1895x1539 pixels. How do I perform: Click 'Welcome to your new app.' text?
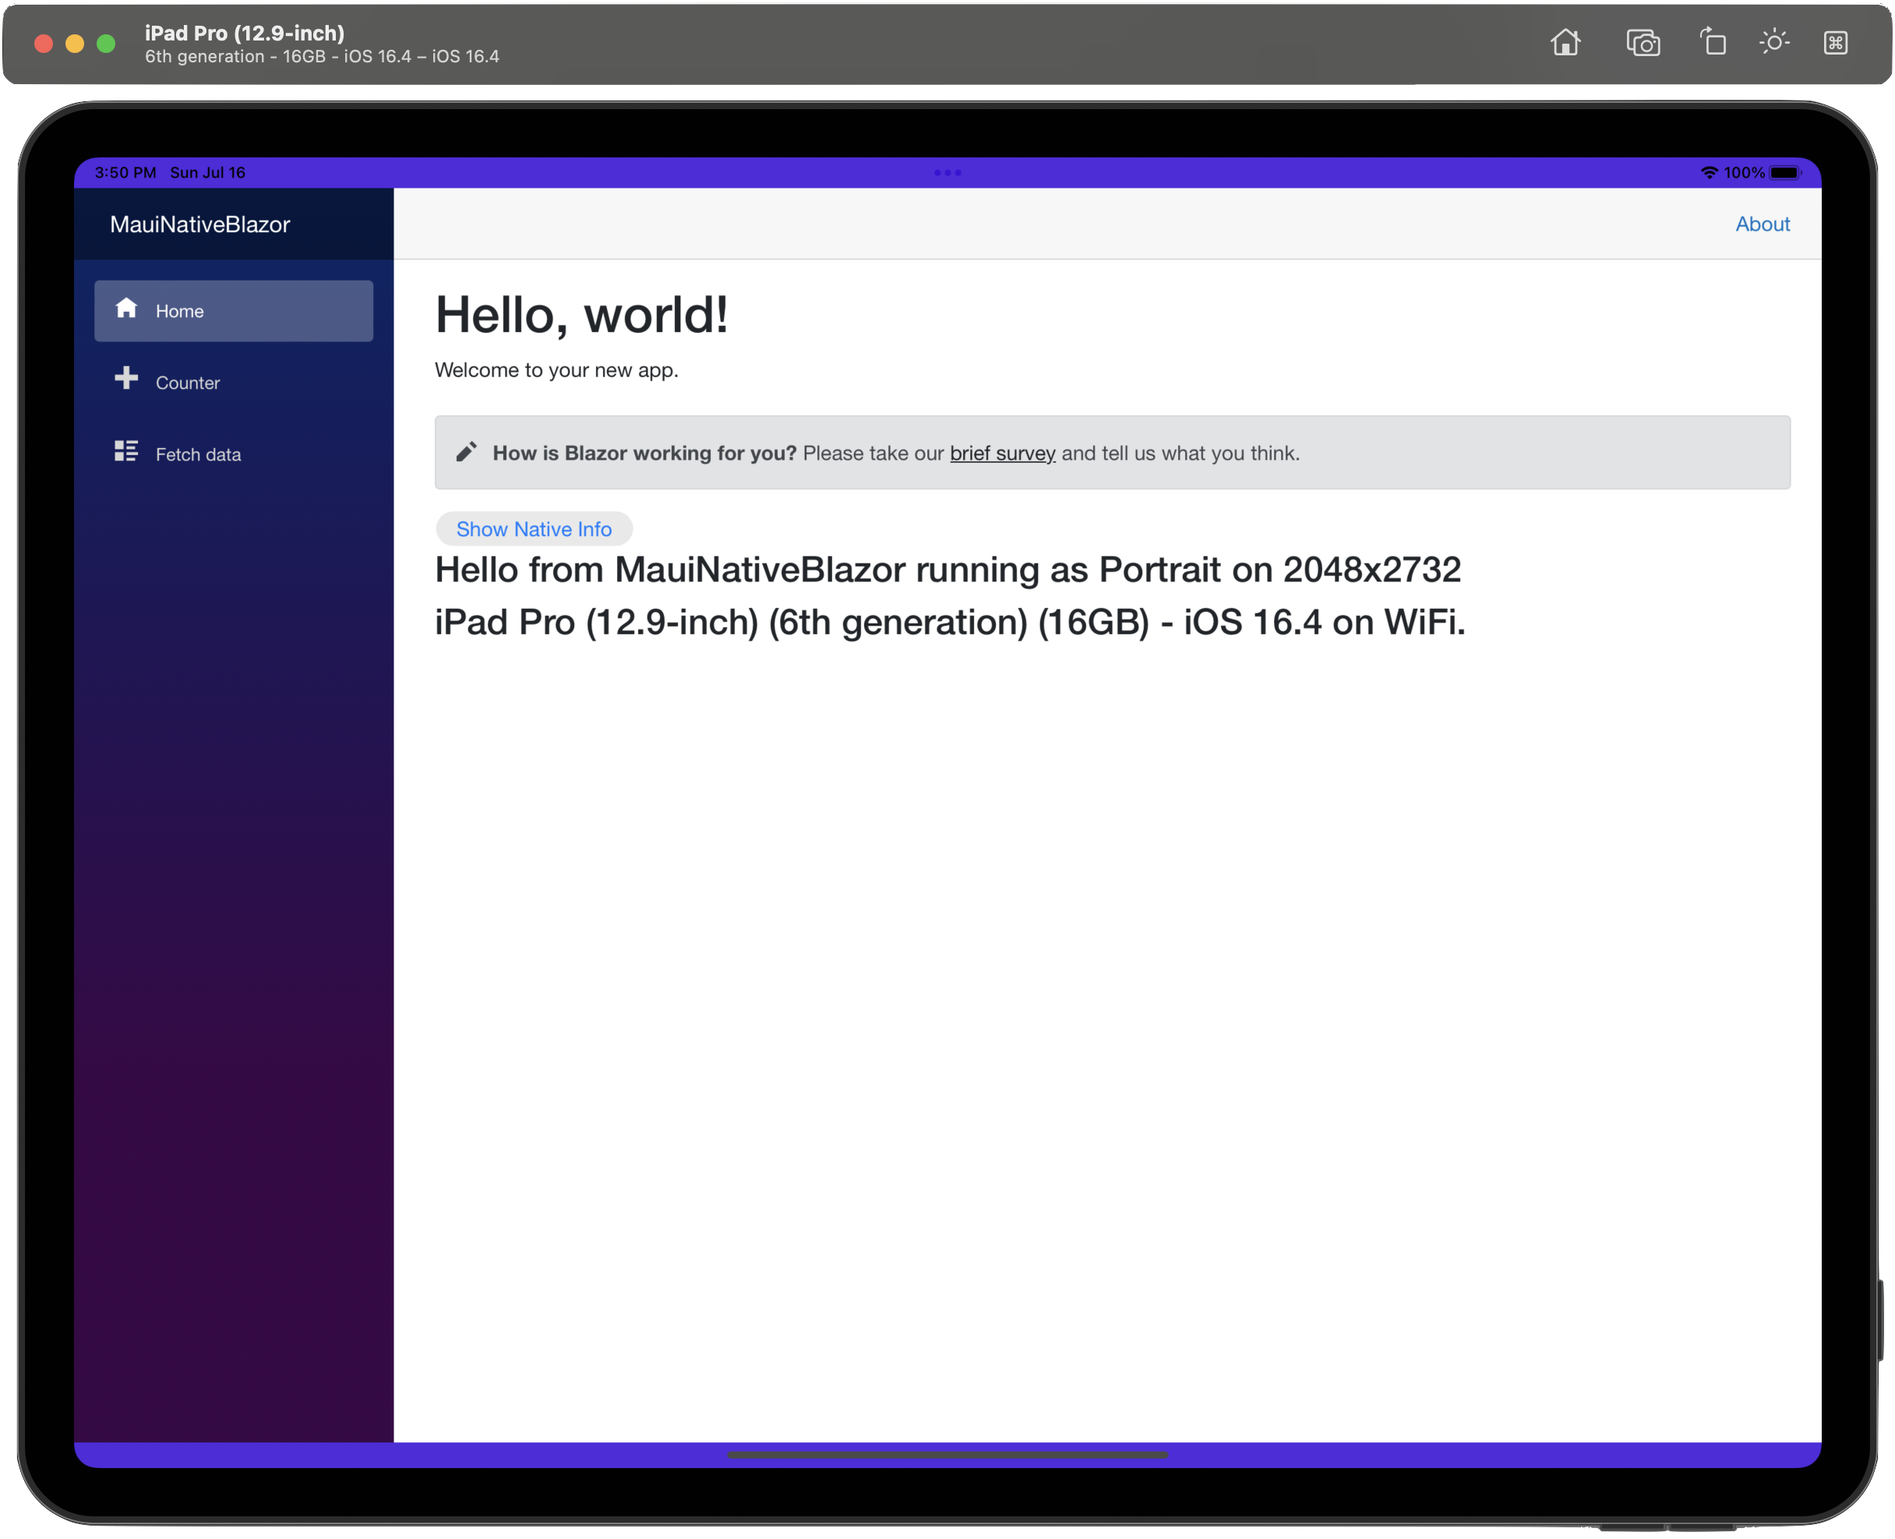click(x=556, y=369)
